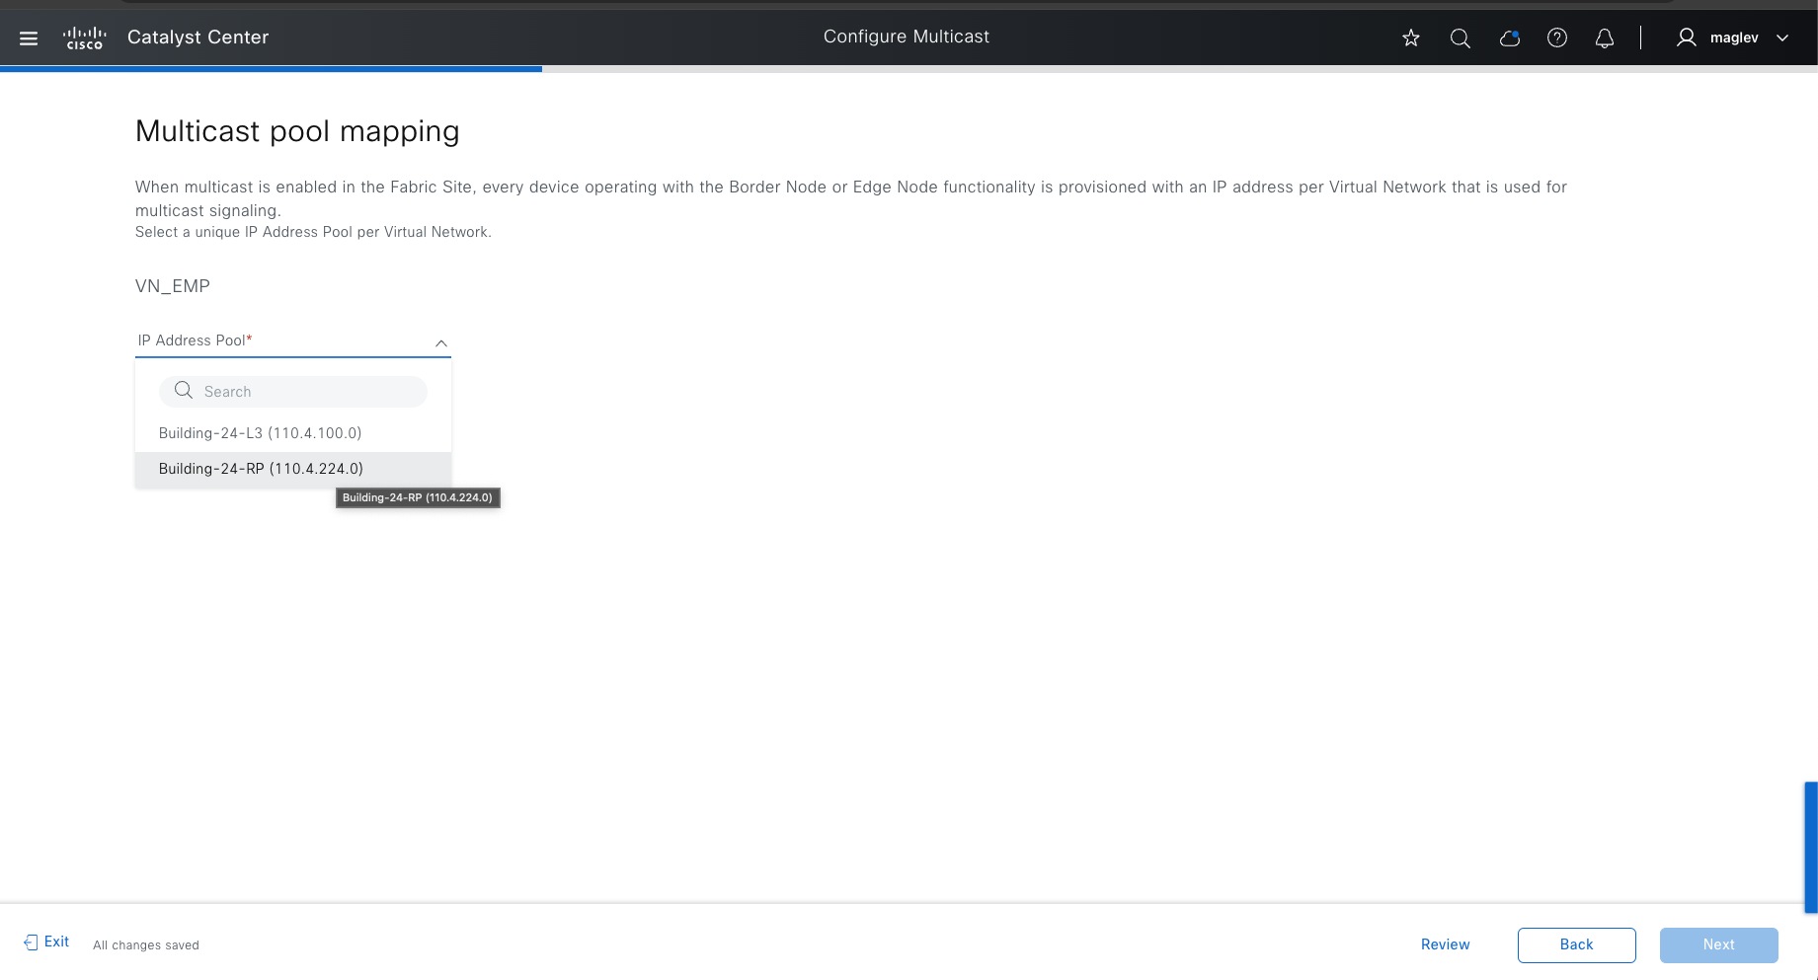View the notifications bell

coord(1604,38)
